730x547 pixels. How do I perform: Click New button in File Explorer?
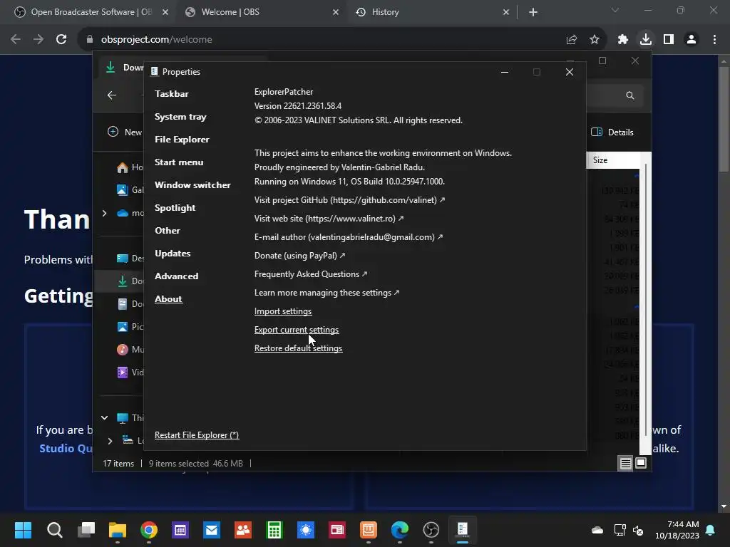tap(124, 132)
